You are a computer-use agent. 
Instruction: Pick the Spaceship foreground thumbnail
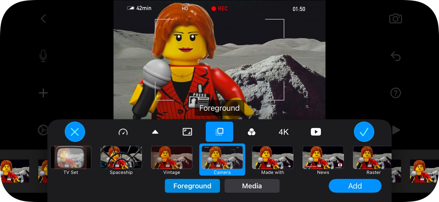121,157
